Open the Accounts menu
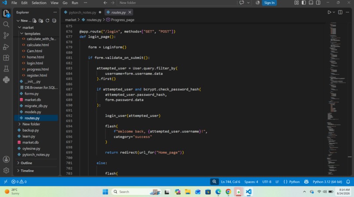The width and height of the screenshot is (354, 197). (6, 159)
